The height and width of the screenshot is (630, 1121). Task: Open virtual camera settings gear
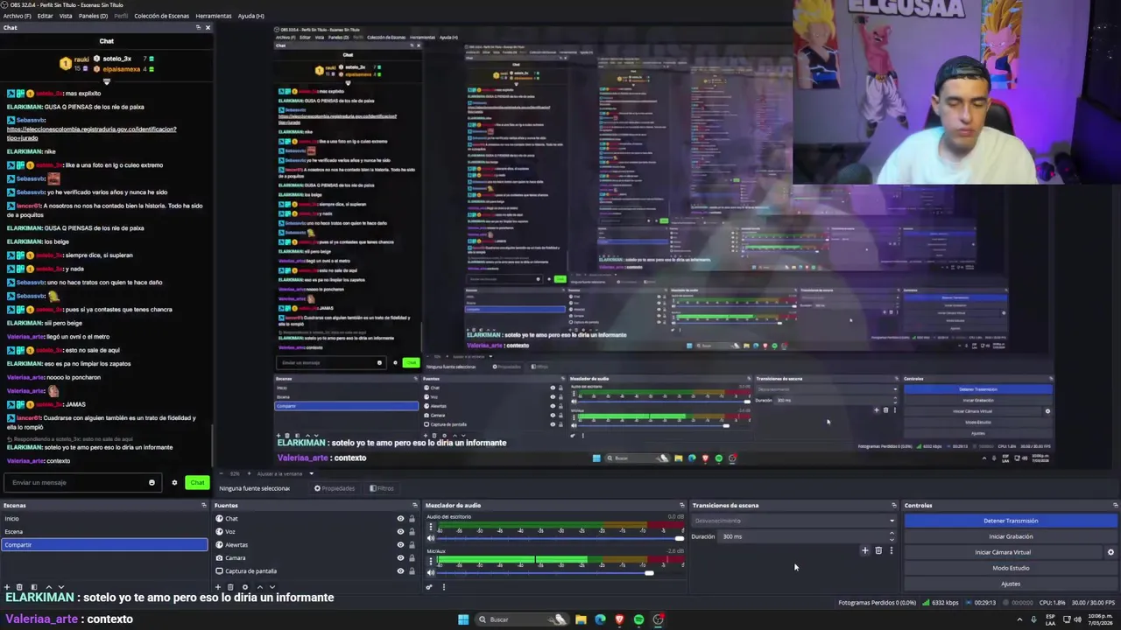[1110, 552]
